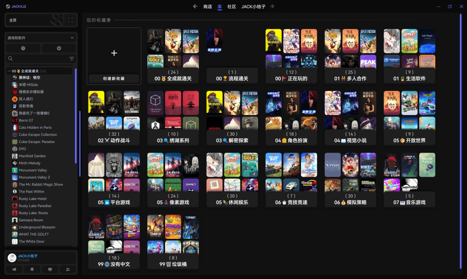Viewport: 467px width, 279px height.
Task: Expand the 游戏和软件 dropdown
Action: [x=72, y=38]
